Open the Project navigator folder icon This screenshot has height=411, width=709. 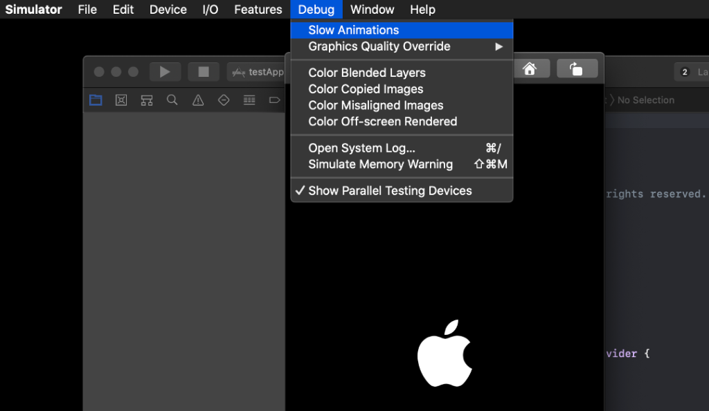coord(96,100)
